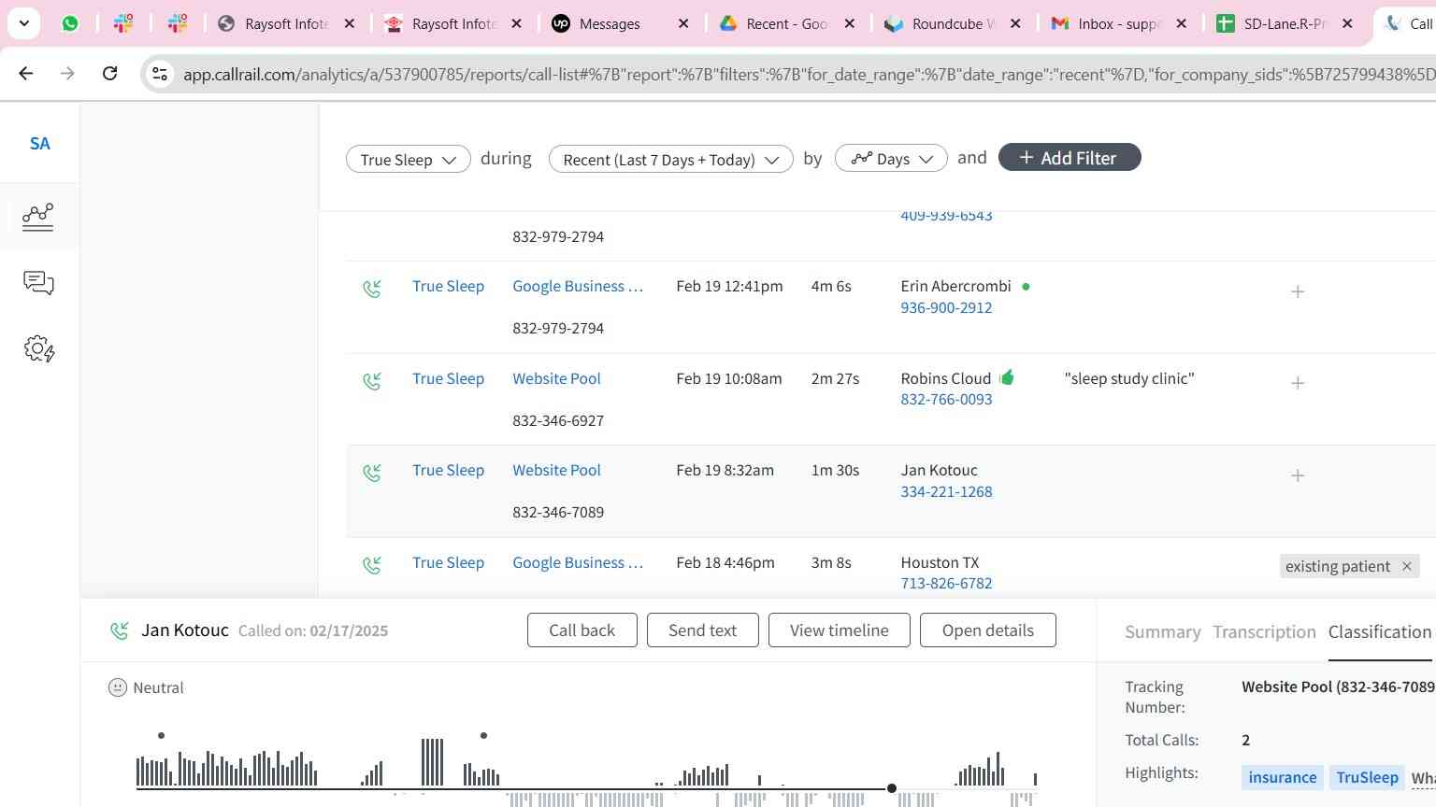Close the Recent Google Drive tab

click(x=850, y=23)
